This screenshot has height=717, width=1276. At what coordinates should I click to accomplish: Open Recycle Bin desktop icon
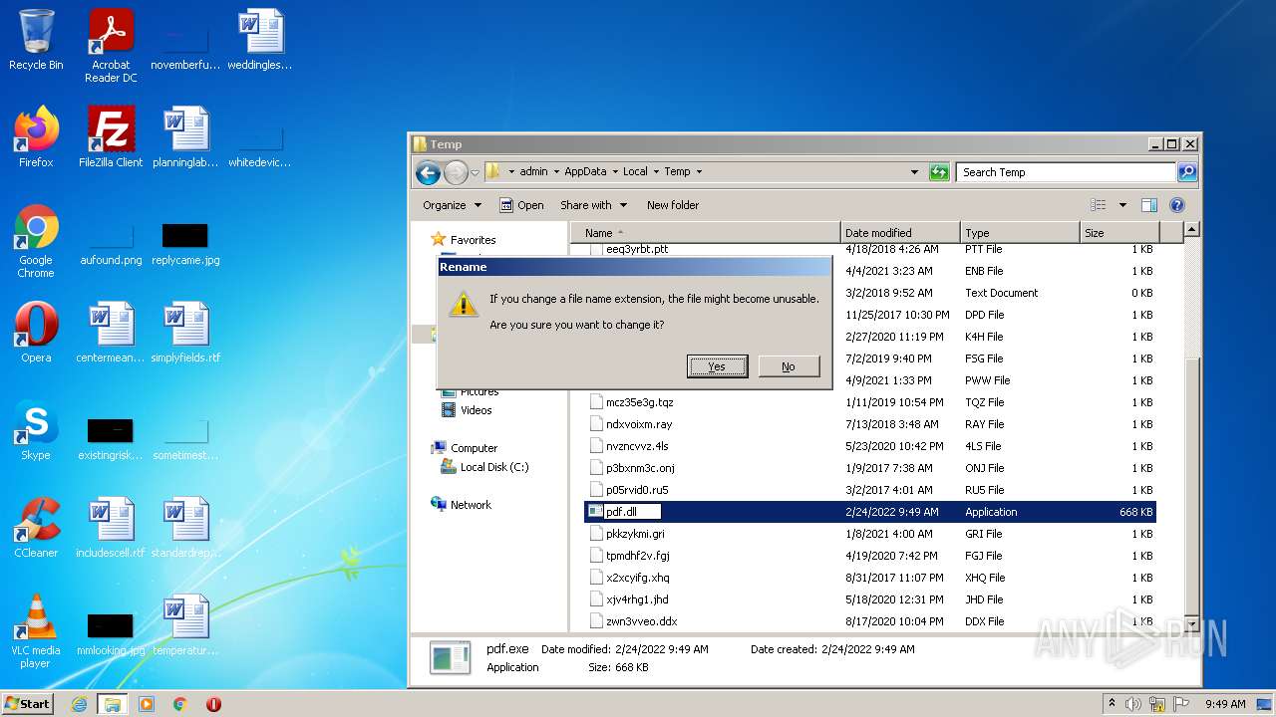click(36, 41)
